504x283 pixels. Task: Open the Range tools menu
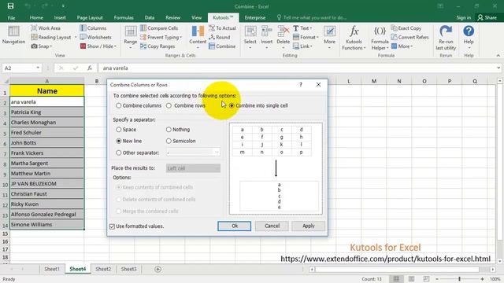(x=131, y=37)
